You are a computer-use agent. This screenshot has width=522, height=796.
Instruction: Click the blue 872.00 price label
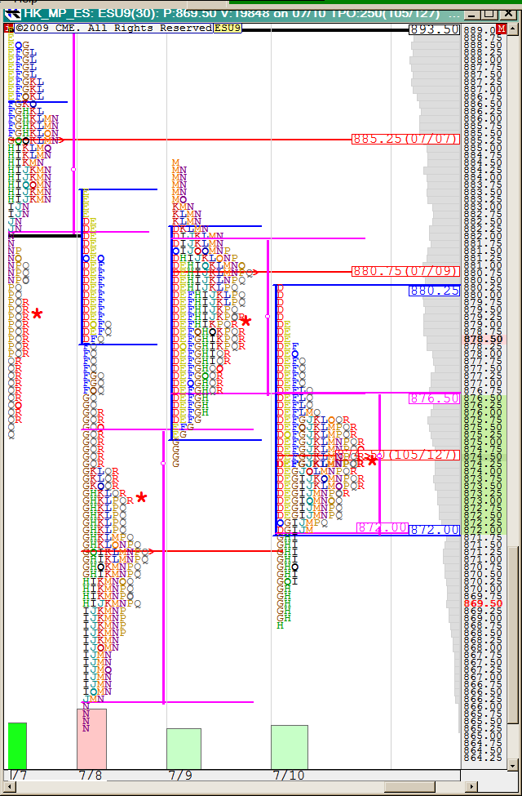pyautogui.click(x=434, y=530)
